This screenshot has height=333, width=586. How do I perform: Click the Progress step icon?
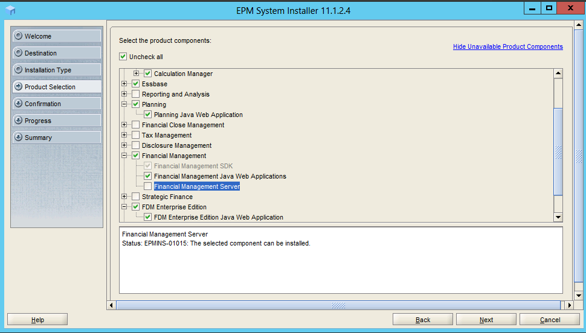point(18,121)
